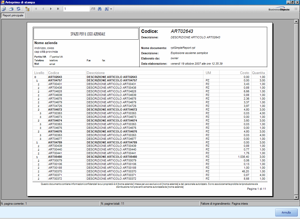Image resolution: width=300 pixels, height=219 pixels.
Task: Restore the Anteprima di stampa window
Action: click(292, 2)
